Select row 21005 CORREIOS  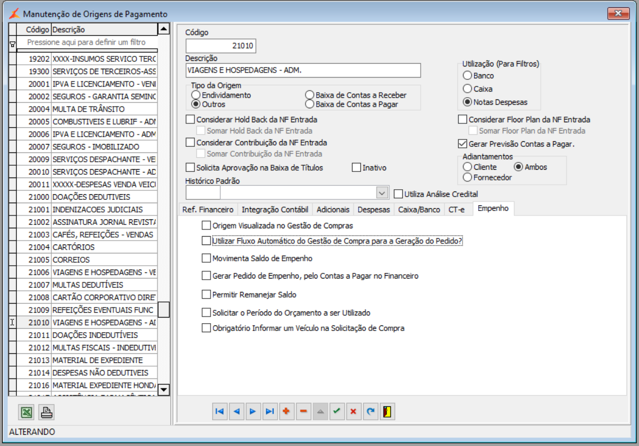(87, 260)
